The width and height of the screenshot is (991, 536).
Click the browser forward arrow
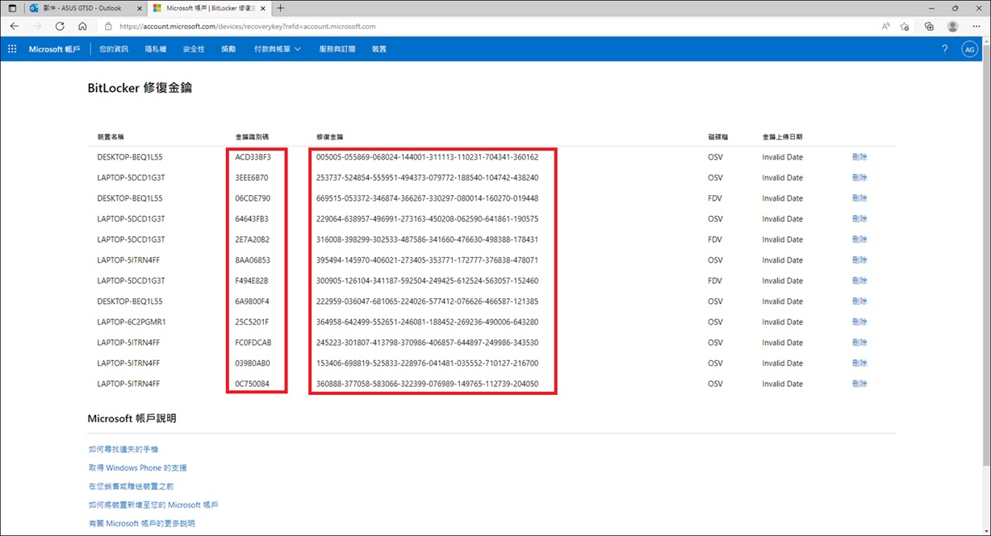[x=37, y=26]
